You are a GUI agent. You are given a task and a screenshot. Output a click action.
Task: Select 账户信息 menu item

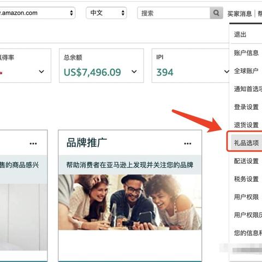point(246,53)
